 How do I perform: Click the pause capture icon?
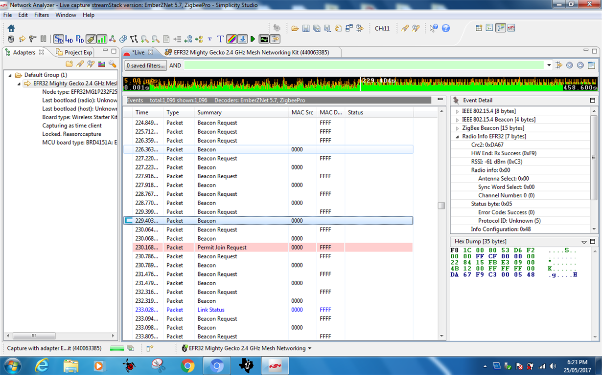pyautogui.click(x=43, y=39)
